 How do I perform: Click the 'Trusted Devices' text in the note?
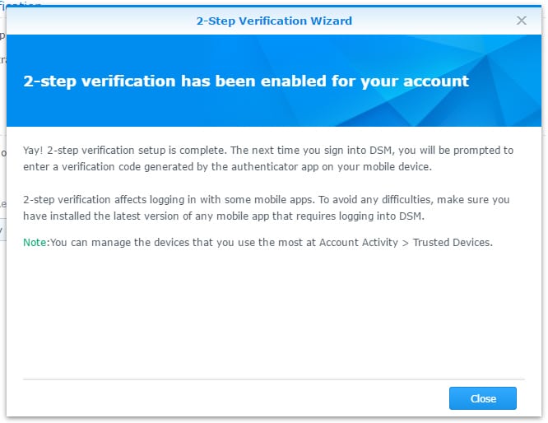(x=452, y=242)
